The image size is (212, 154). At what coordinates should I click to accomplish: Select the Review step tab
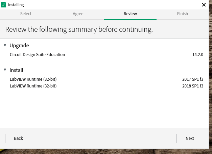point(130,14)
